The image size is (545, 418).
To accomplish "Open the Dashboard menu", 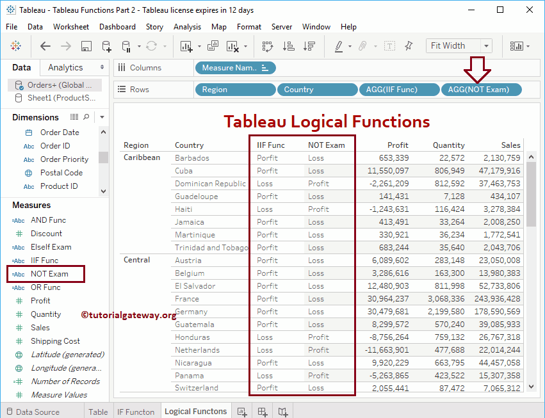I will tap(117, 27).
